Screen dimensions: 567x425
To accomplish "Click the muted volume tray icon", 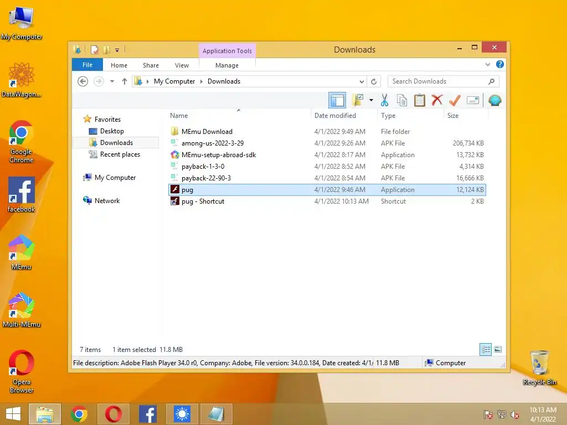I will (515, 414).
